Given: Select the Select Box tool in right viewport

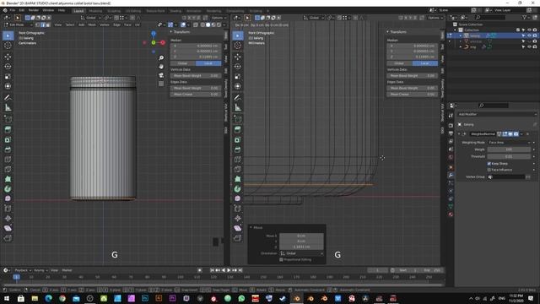Looking at the screenshot, I should pyautogui.click(x=238, y=35).
